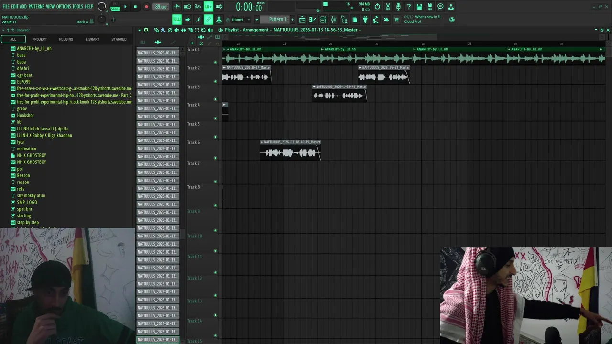Click the undo history icon
The height and width of the screenshot is (344, 612).
[377, 7]
